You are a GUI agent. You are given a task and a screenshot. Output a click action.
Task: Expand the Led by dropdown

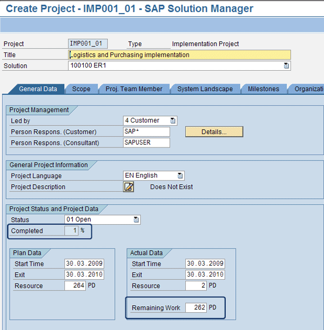tap(173, 120)
